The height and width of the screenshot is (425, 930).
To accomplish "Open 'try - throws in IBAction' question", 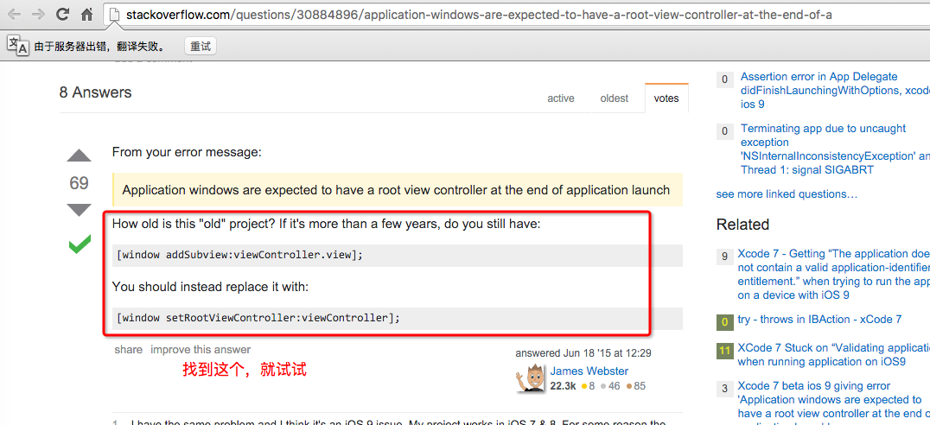I will tap(819, 320).
